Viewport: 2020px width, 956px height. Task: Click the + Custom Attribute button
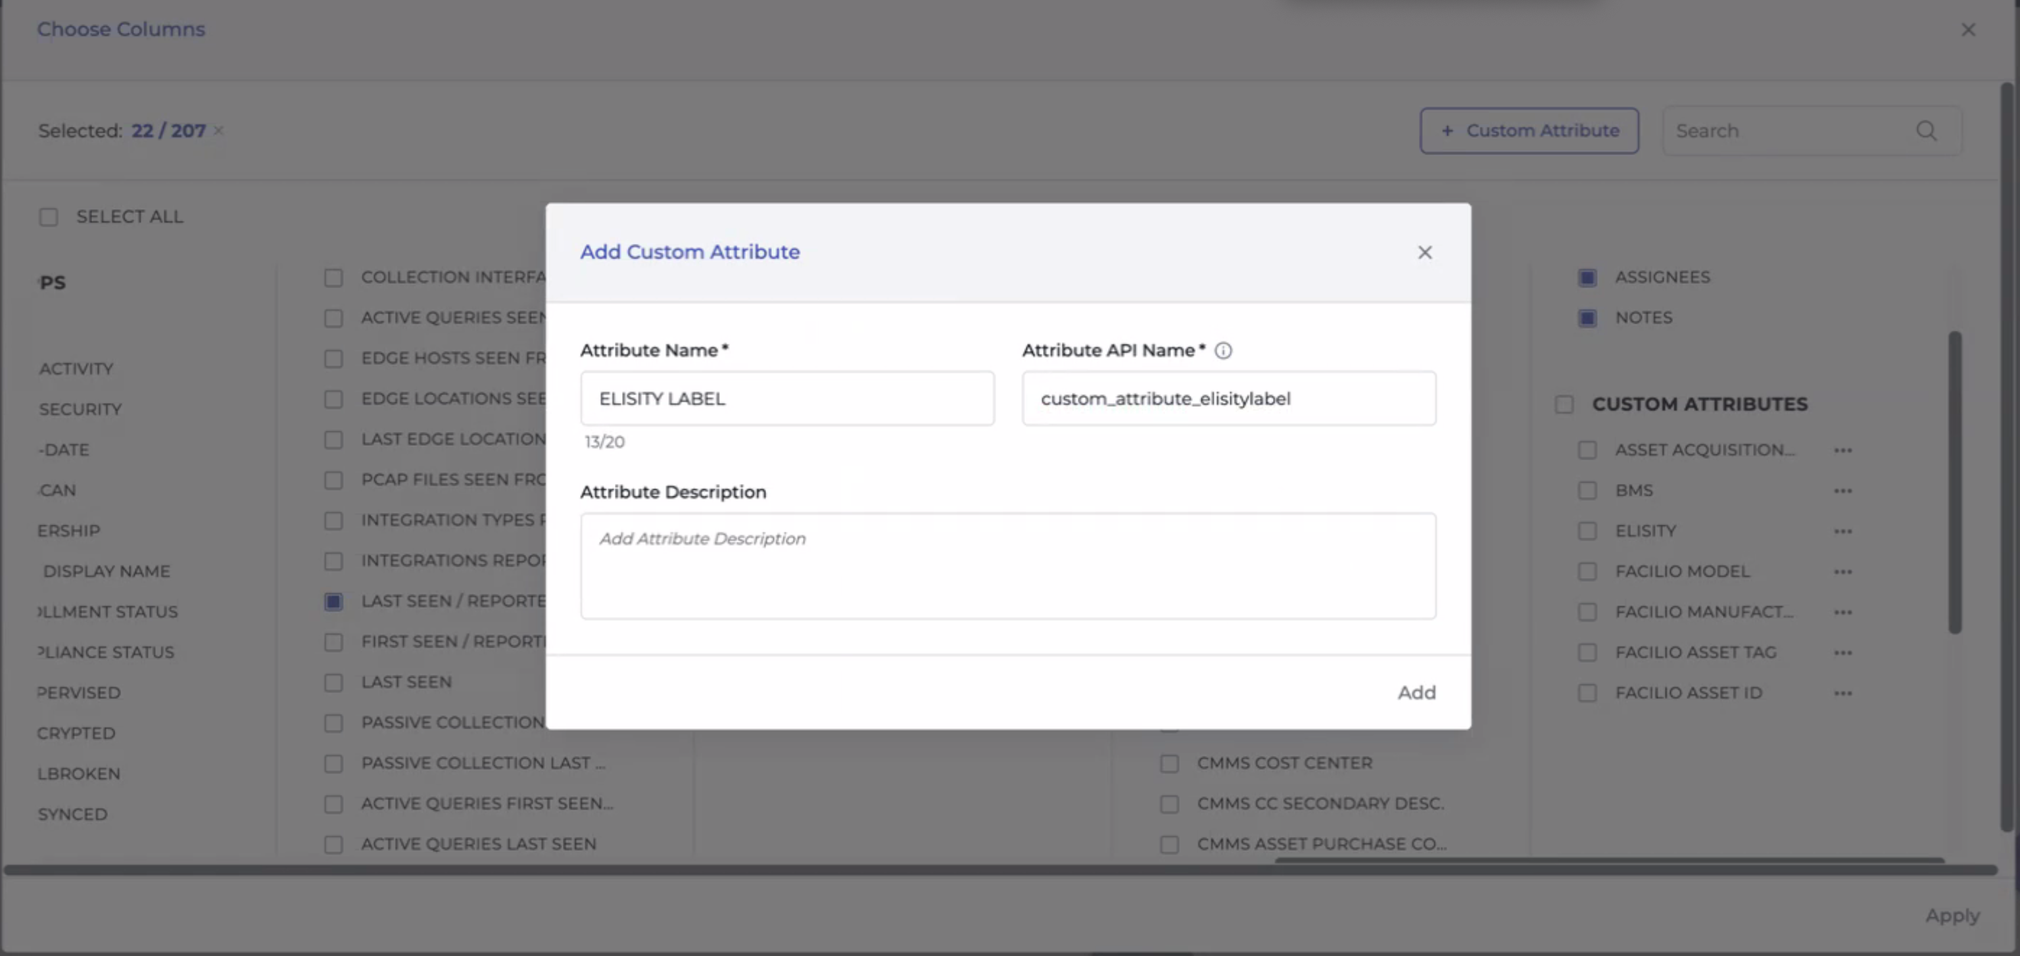point(1529,130)
